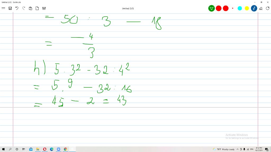The height and width of the screenshot is (152, 271).
Task: Open Opera browser from taskbar
Action: point(44,149)
